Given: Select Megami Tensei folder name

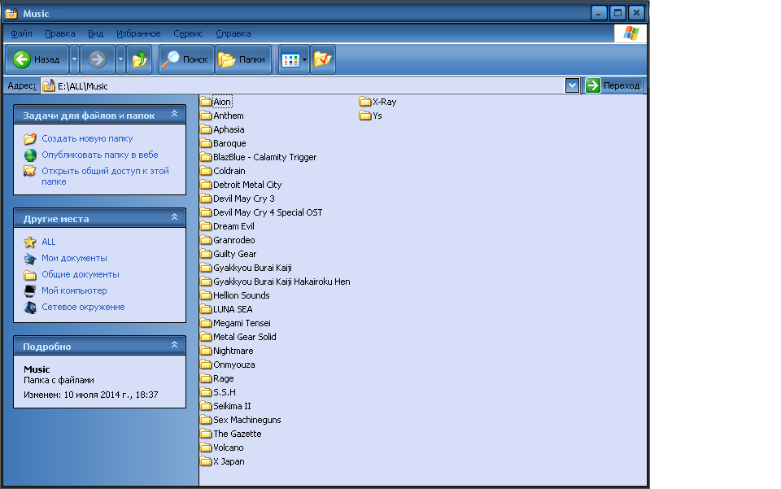Looking at the screenshot, I should point(242,323).
